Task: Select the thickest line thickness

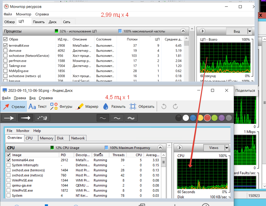Action: tap(131, 118)
